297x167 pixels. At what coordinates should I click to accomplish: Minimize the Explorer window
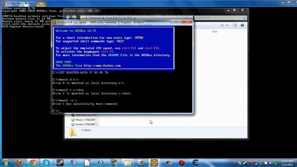pos(228,10)
